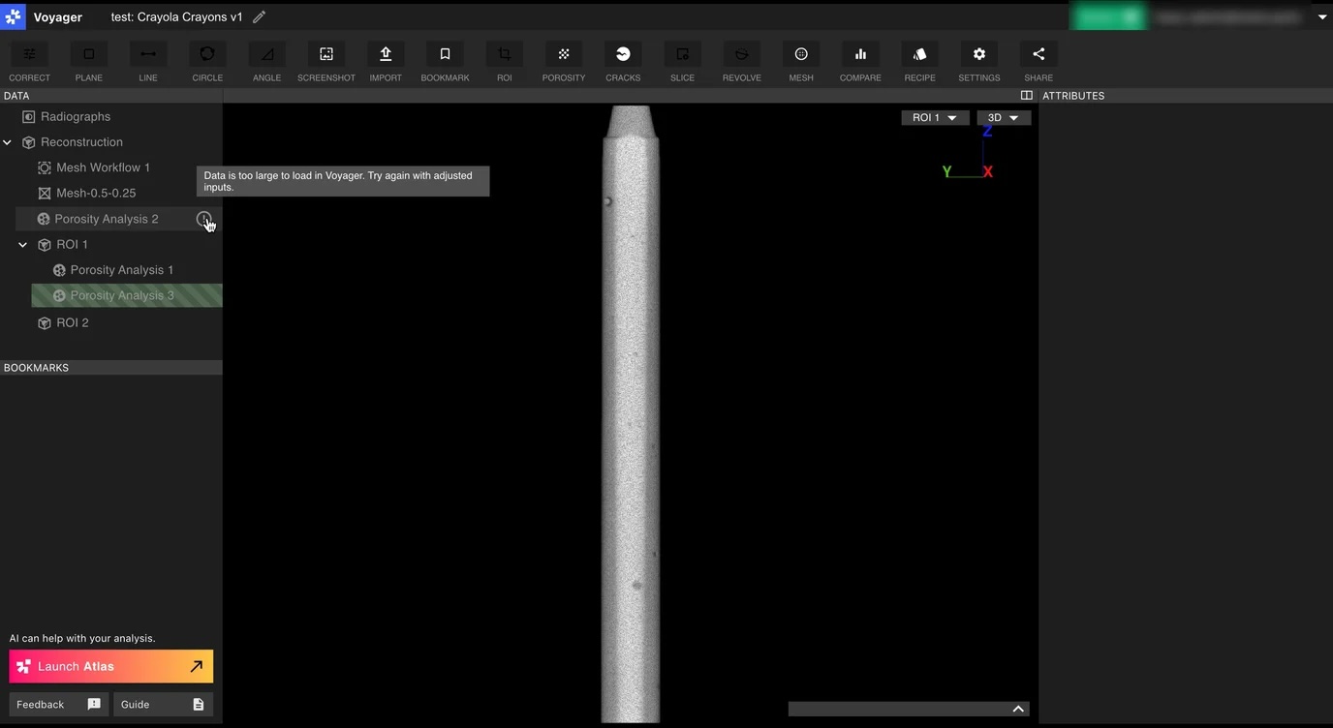The image size is (1333, 728).
Task: Click the edit pencil beside project title
Action: [259, 17]
